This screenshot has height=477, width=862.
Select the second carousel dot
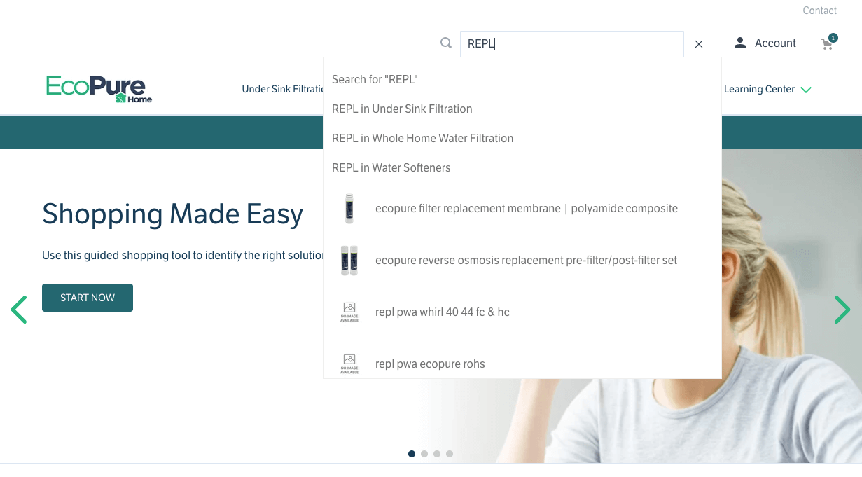tap(424, 454)
